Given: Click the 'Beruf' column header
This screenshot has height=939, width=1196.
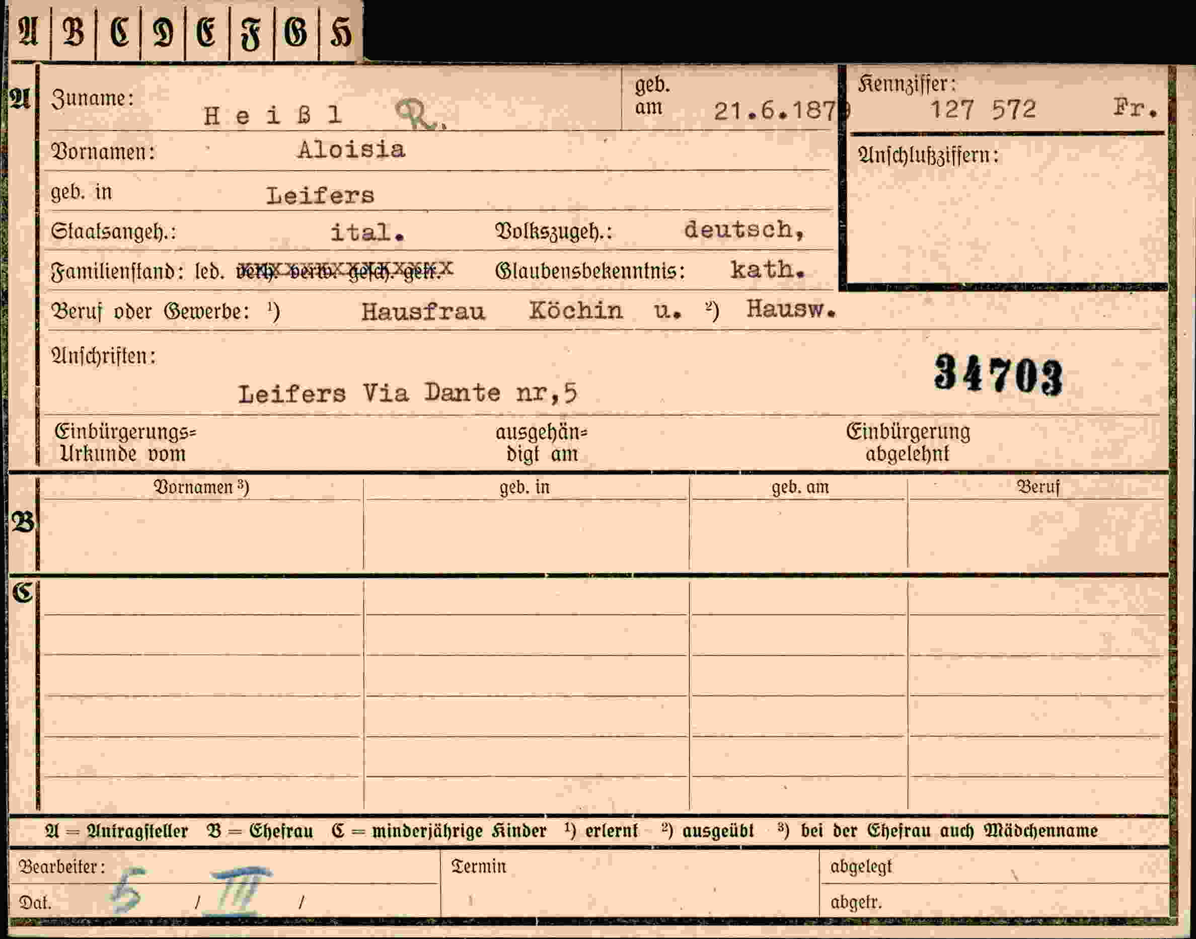Looking at the screenshot, I should coord(1038,487).
